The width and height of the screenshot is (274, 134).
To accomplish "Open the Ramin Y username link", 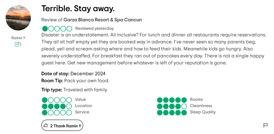I will [x=18, y=38].
